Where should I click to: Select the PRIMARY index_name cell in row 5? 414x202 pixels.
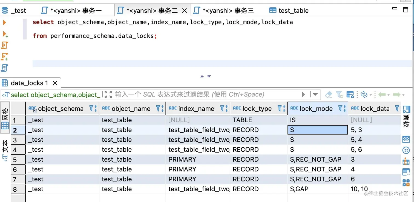pos(198,159)
